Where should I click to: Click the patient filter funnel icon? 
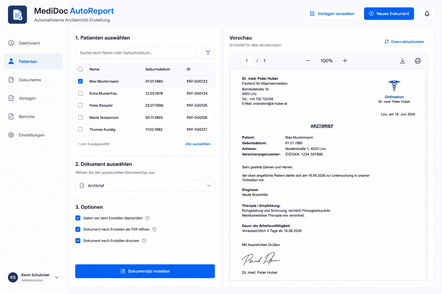(208, 53)
